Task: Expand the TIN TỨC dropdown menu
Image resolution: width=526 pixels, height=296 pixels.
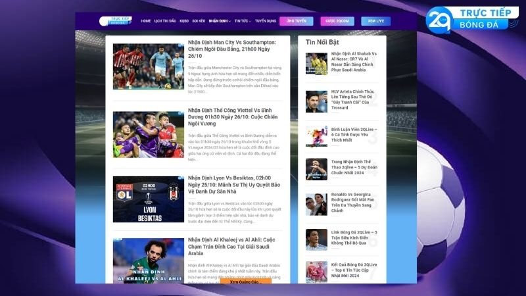Action: coord(243,21)
